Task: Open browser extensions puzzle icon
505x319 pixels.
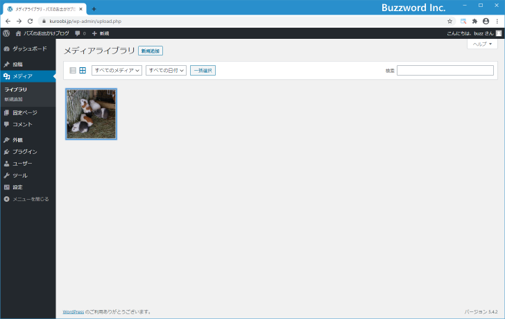Action: click(x=474, y=21)
